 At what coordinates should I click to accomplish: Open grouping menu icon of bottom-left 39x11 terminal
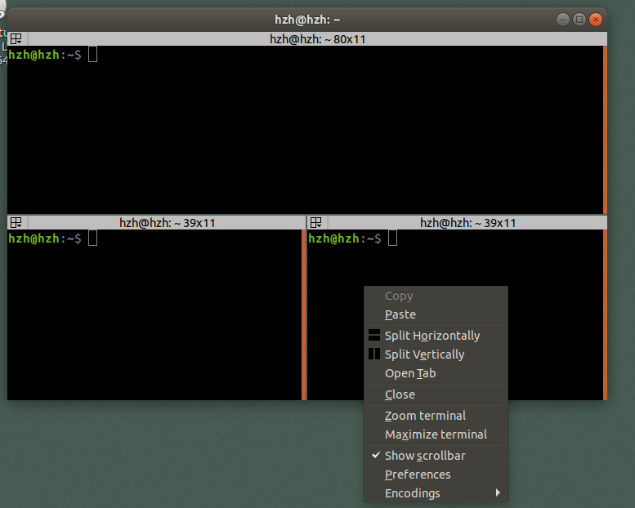[16, 223]
